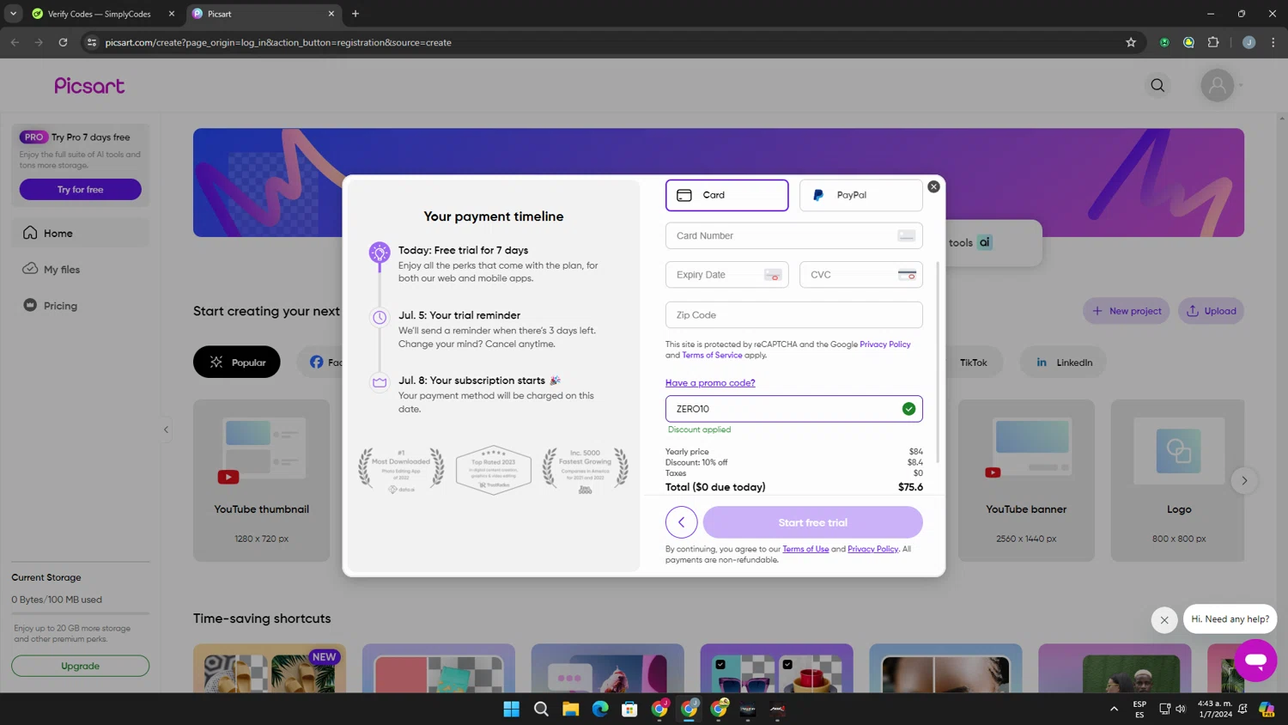
Task: Close the payment dialog with X icon
Action: point(933,186)
